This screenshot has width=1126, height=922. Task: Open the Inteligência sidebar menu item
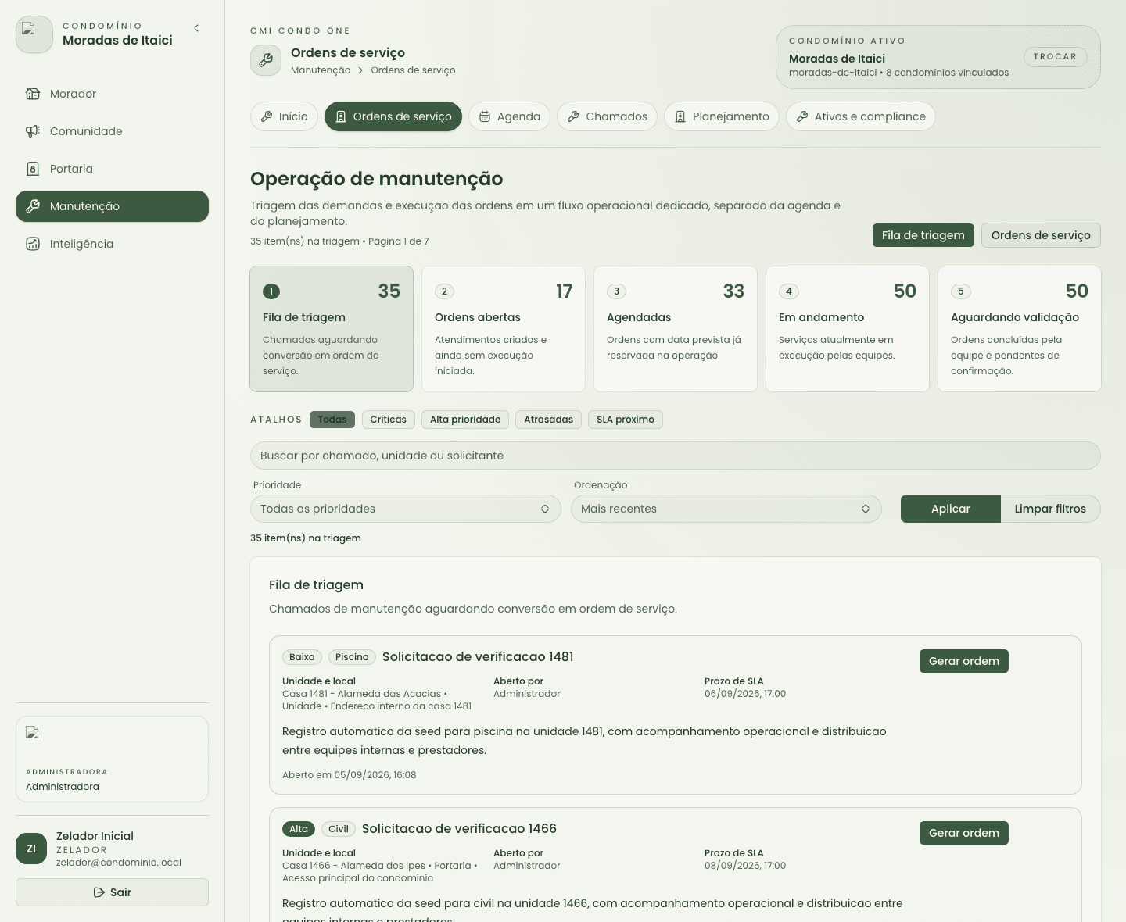[112, 244]
